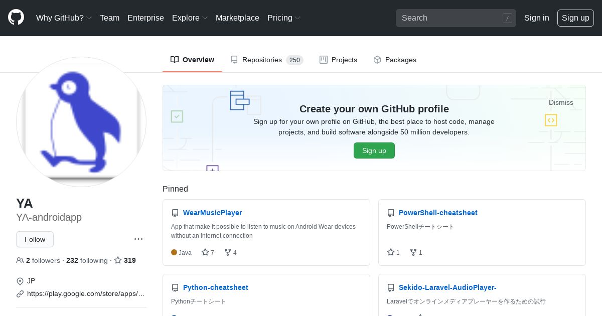Follow the YA-androidapp user
Image resolution: width=602 pixels, height=316 pixels.
pyautogui.click(x=35, y=239)
